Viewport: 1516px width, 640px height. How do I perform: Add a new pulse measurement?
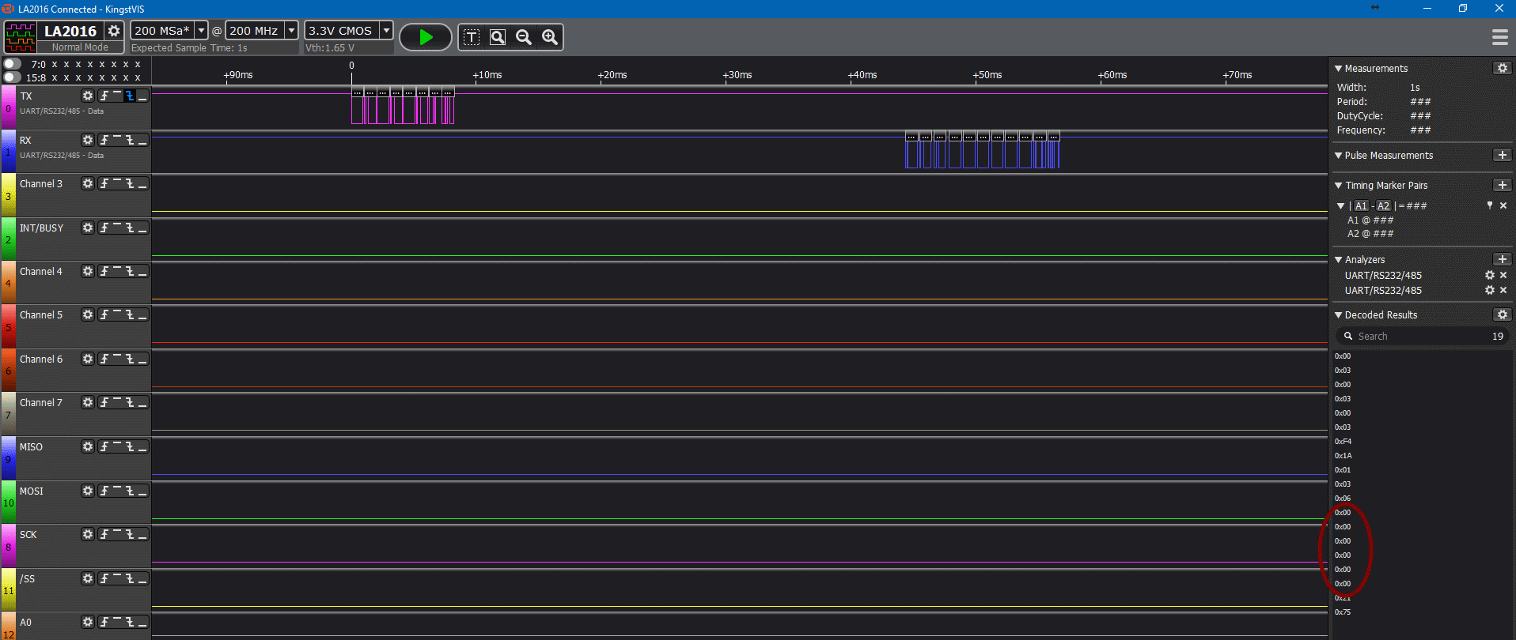[1503, 155]
